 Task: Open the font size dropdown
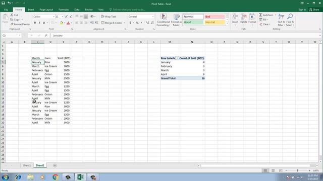63,17
